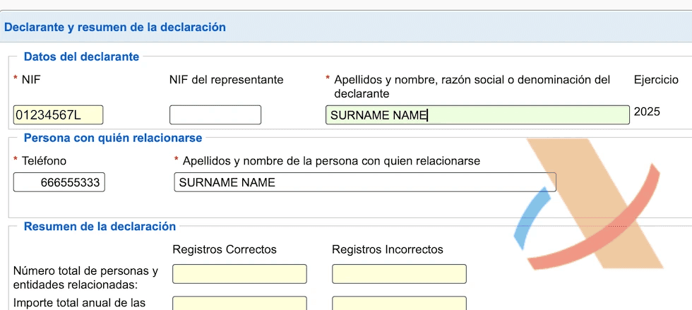
Task: Click Registros Incorrectos field for número total de personas
Action: [x=399, y=274]
